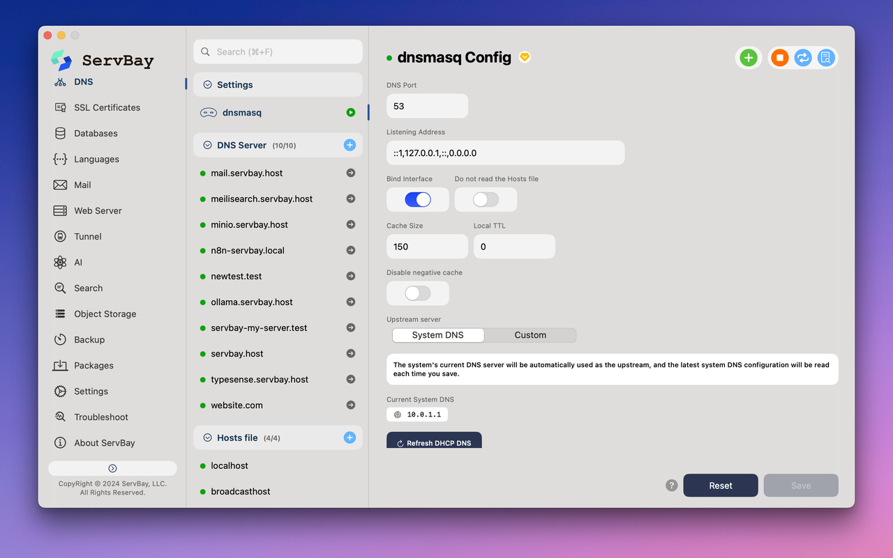The width and height of the screenshot is (893, 558).
Task: Click the arrow icon for mail.servbay.host
Action: 351,173
